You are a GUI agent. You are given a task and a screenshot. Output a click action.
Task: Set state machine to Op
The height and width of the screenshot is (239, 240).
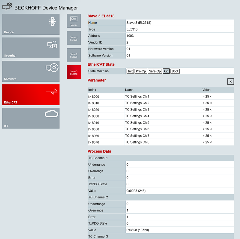point(166,71)
